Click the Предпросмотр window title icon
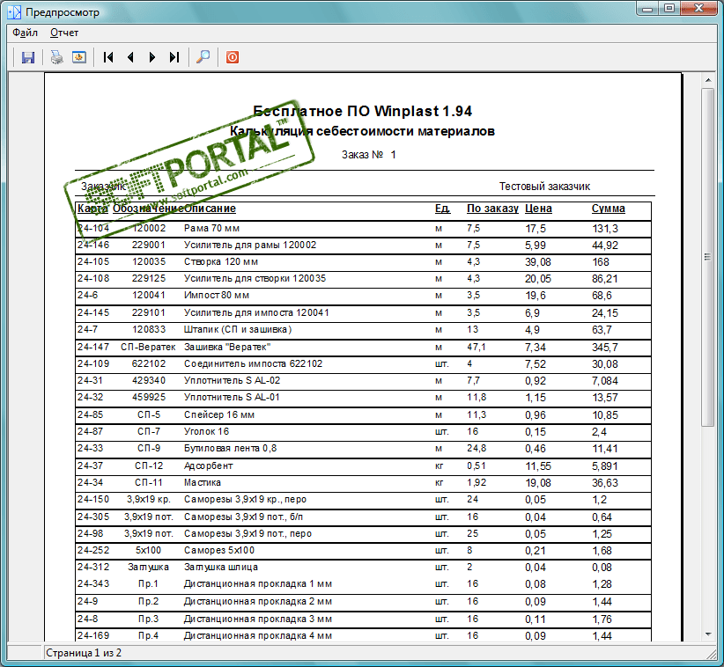 [14, 12]
